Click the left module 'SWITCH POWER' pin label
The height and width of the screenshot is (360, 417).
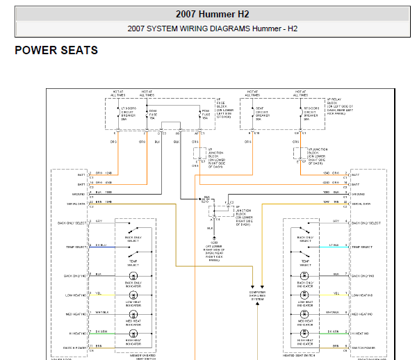tap(75, 348)
